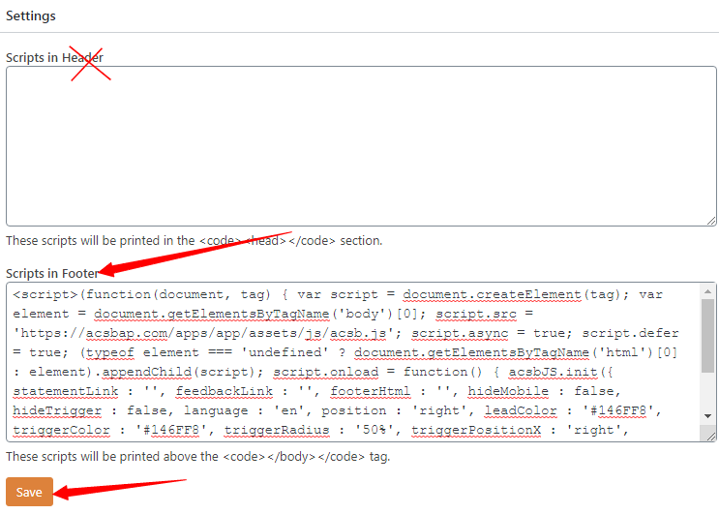Click the header textarea resize handle

(711, 221)
